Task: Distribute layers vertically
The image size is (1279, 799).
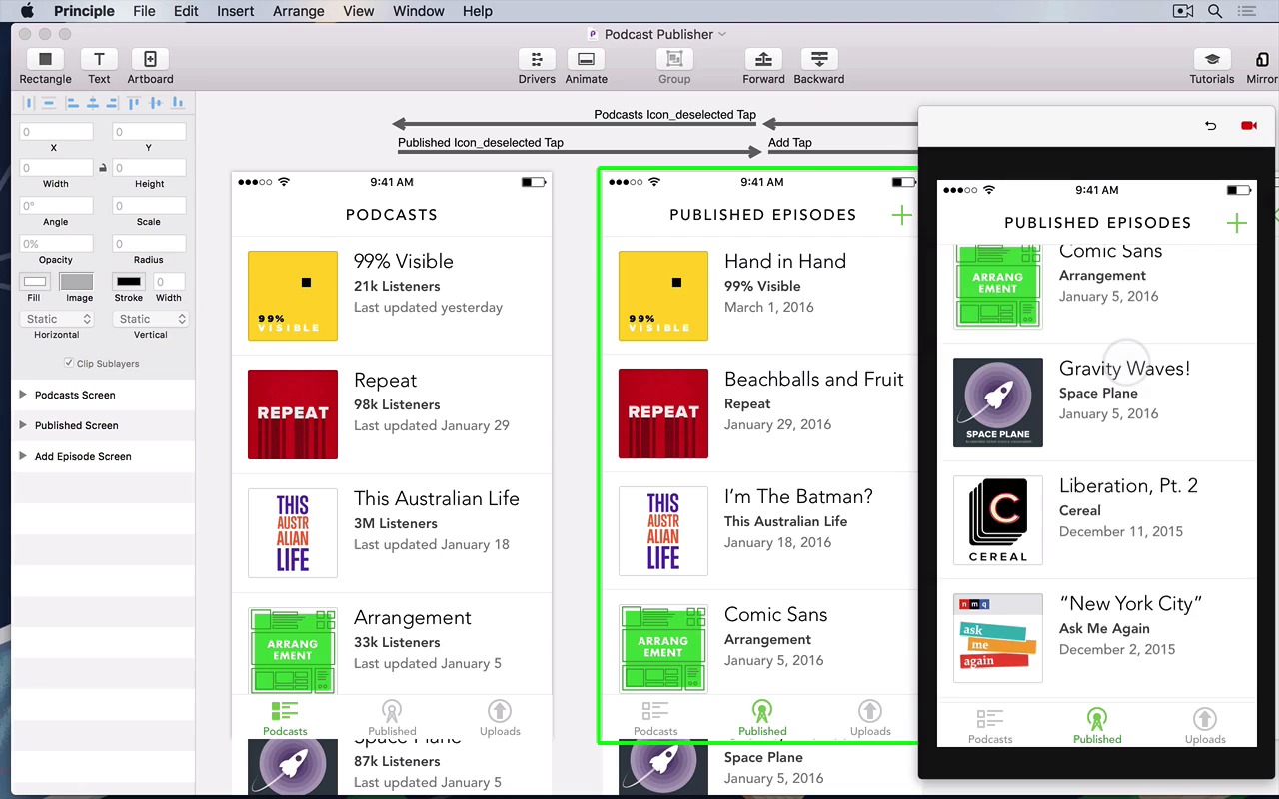Action: tap(48, 103)
